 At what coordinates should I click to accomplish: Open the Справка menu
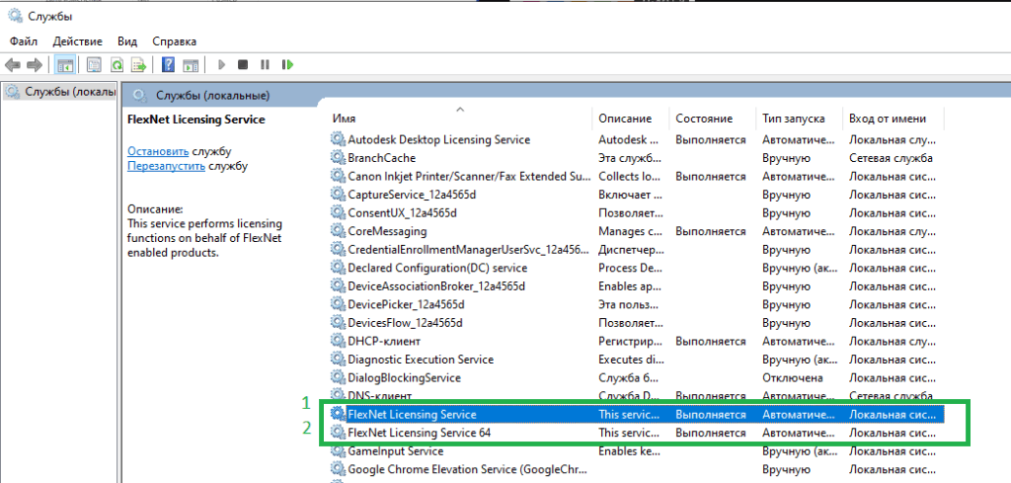[x=174, y=41]
